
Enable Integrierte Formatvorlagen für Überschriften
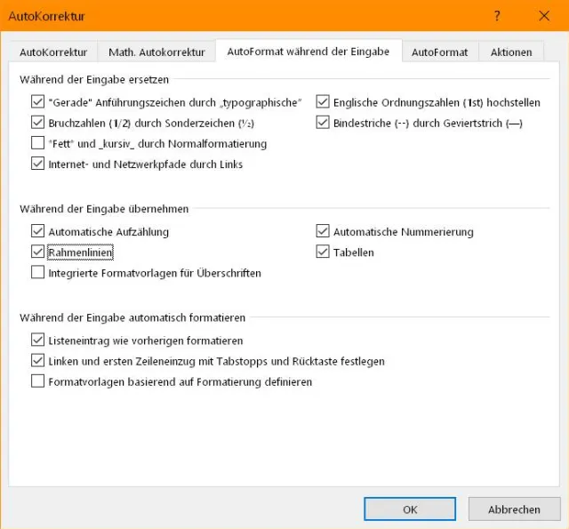tap(37, 273)
